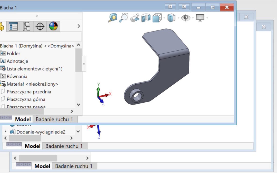Image resolution: width=277 pixels, height=173 pixels.
Task: Click the Display Style cube icon
Action: (x=171, y=18)
